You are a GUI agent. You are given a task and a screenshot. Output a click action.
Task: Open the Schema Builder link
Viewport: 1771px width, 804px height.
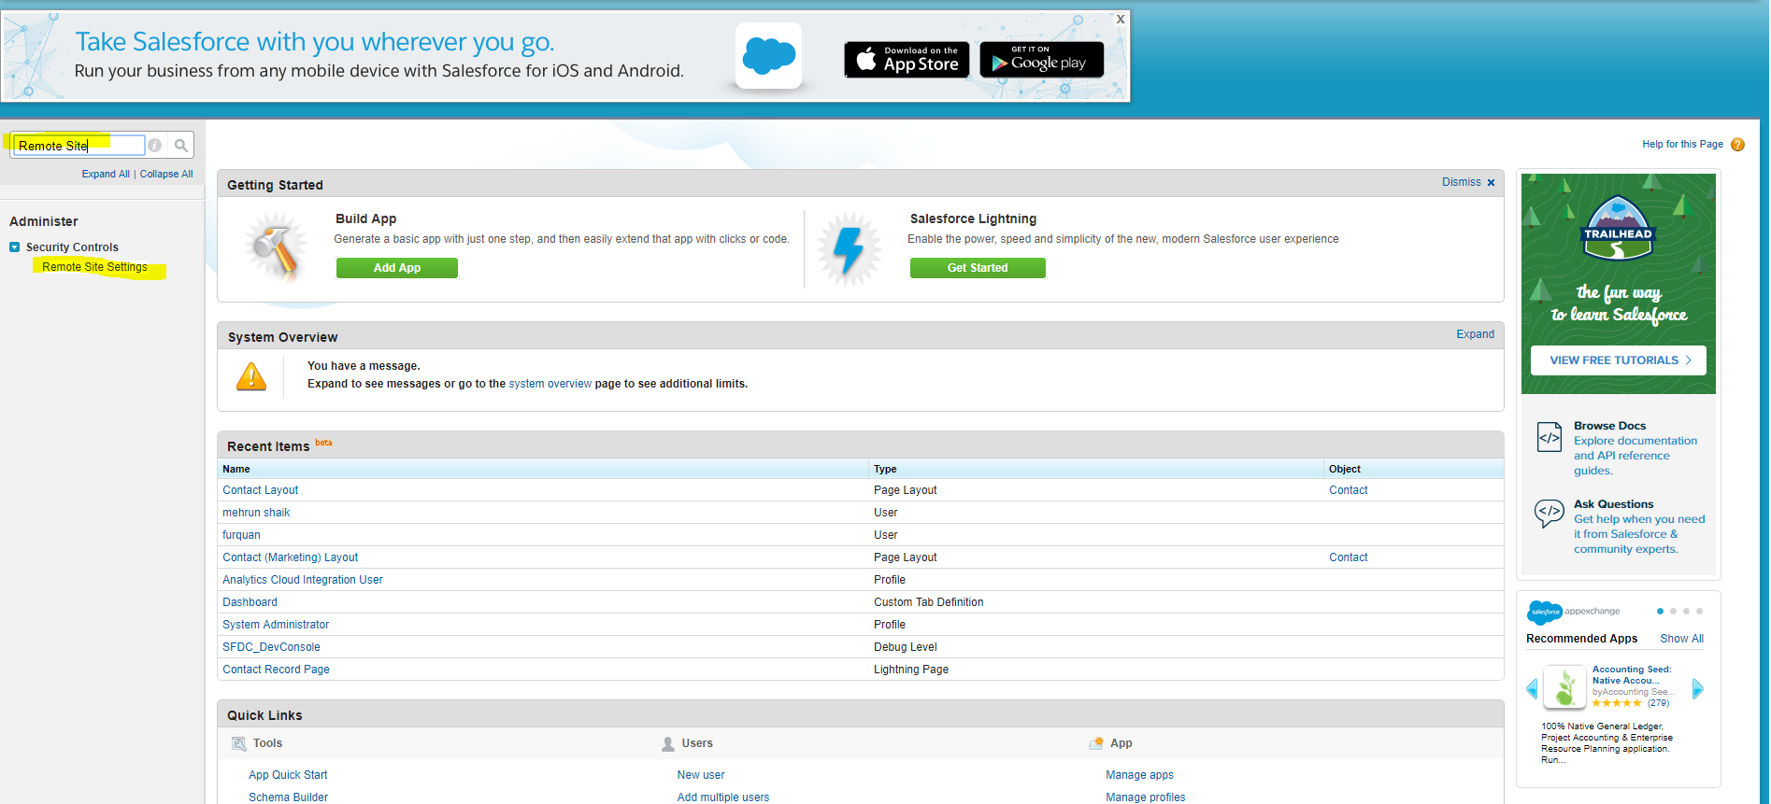pyautogui.click(x=288, y=797)
